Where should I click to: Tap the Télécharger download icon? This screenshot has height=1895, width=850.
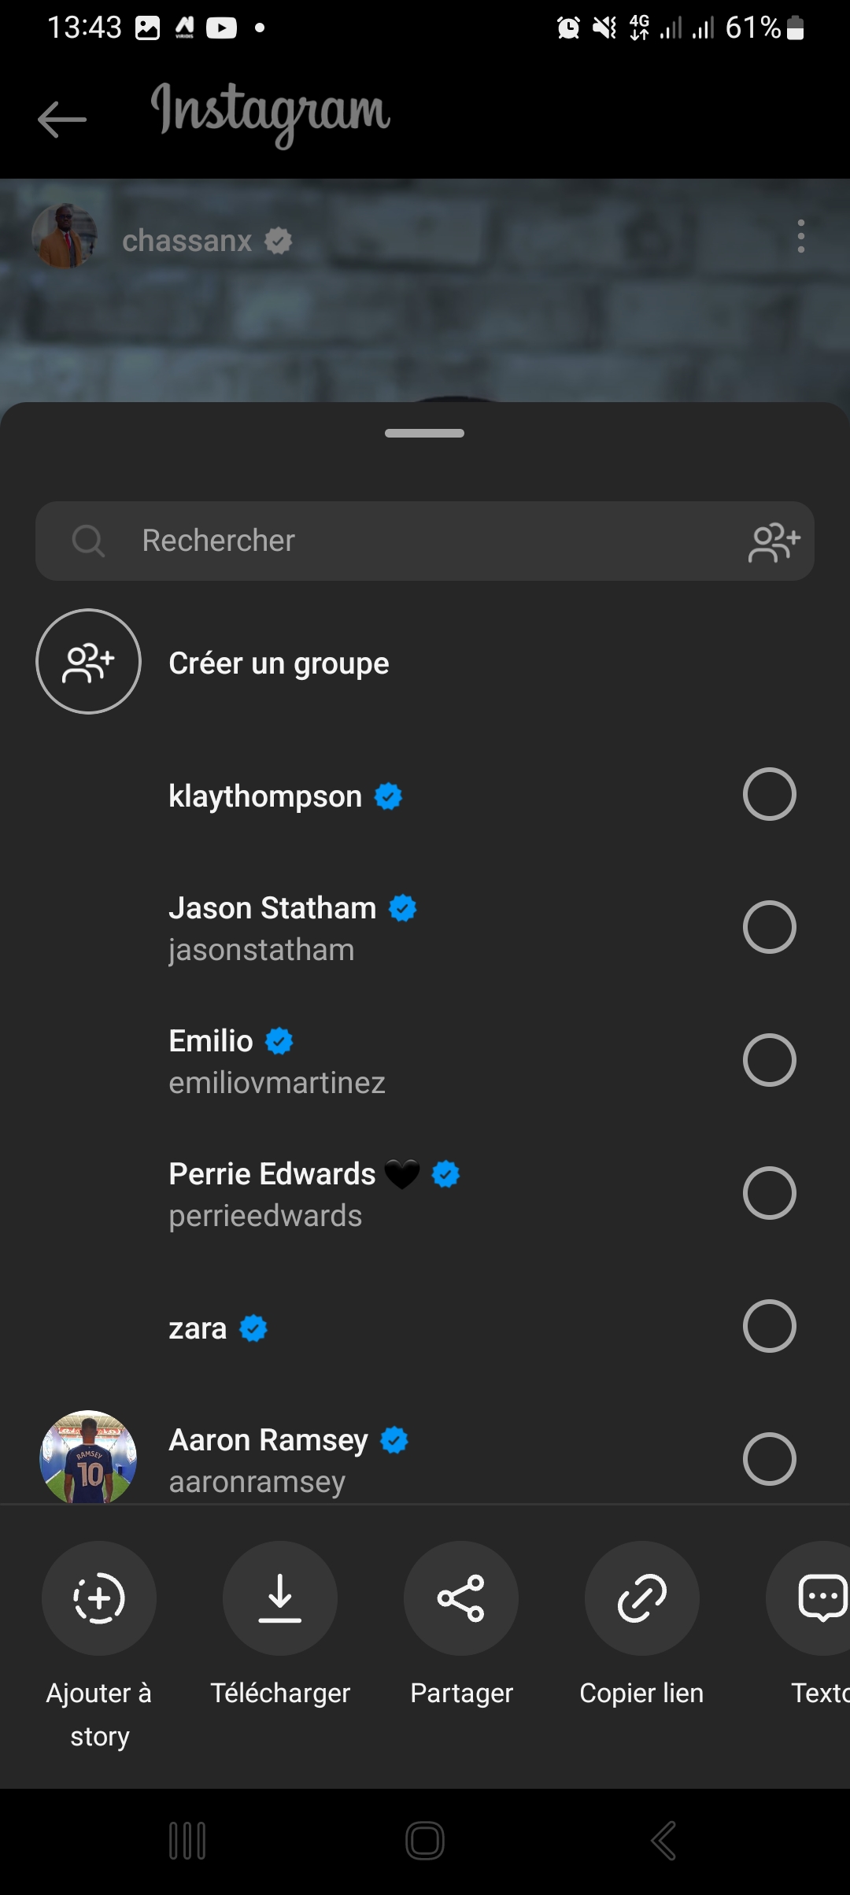(280, 1598)
